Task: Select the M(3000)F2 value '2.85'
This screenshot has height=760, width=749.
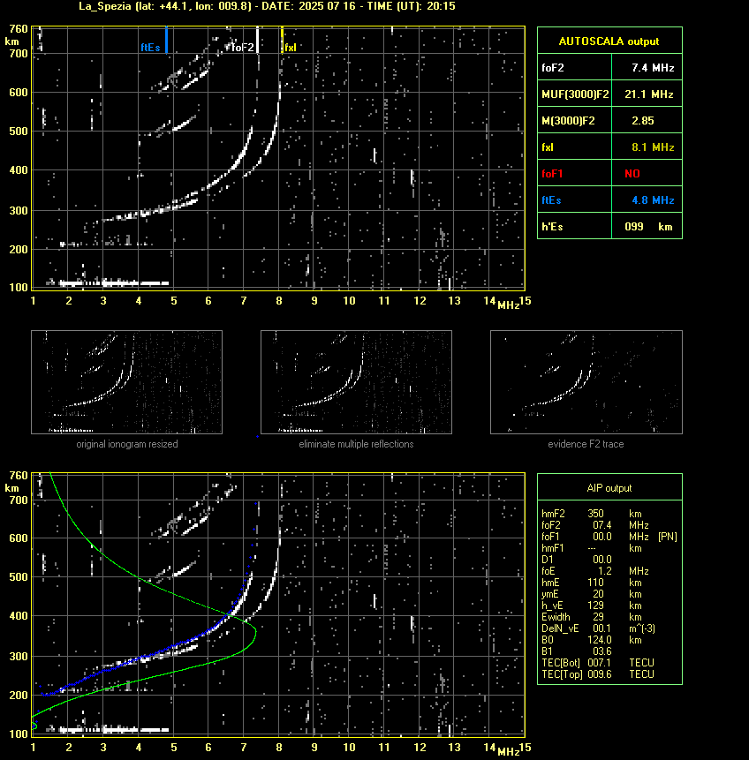Action: (643, 121)
